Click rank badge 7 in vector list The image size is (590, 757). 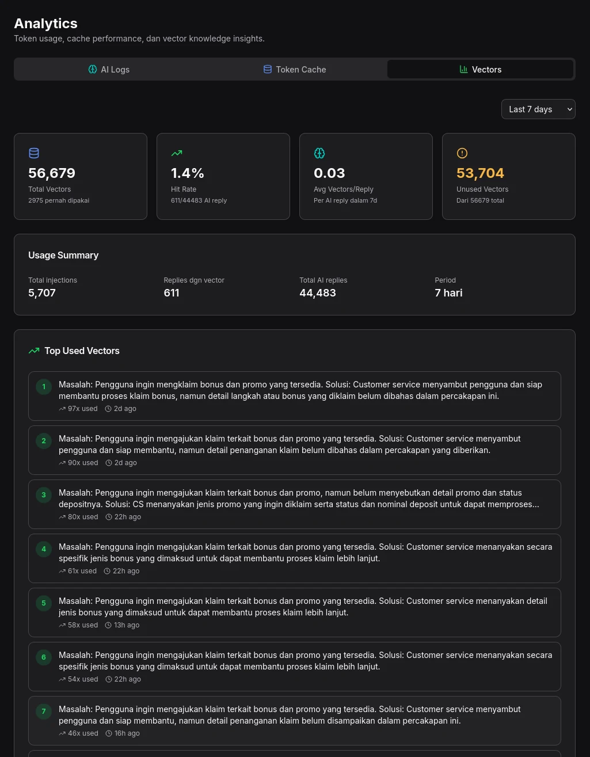(44, 712)
